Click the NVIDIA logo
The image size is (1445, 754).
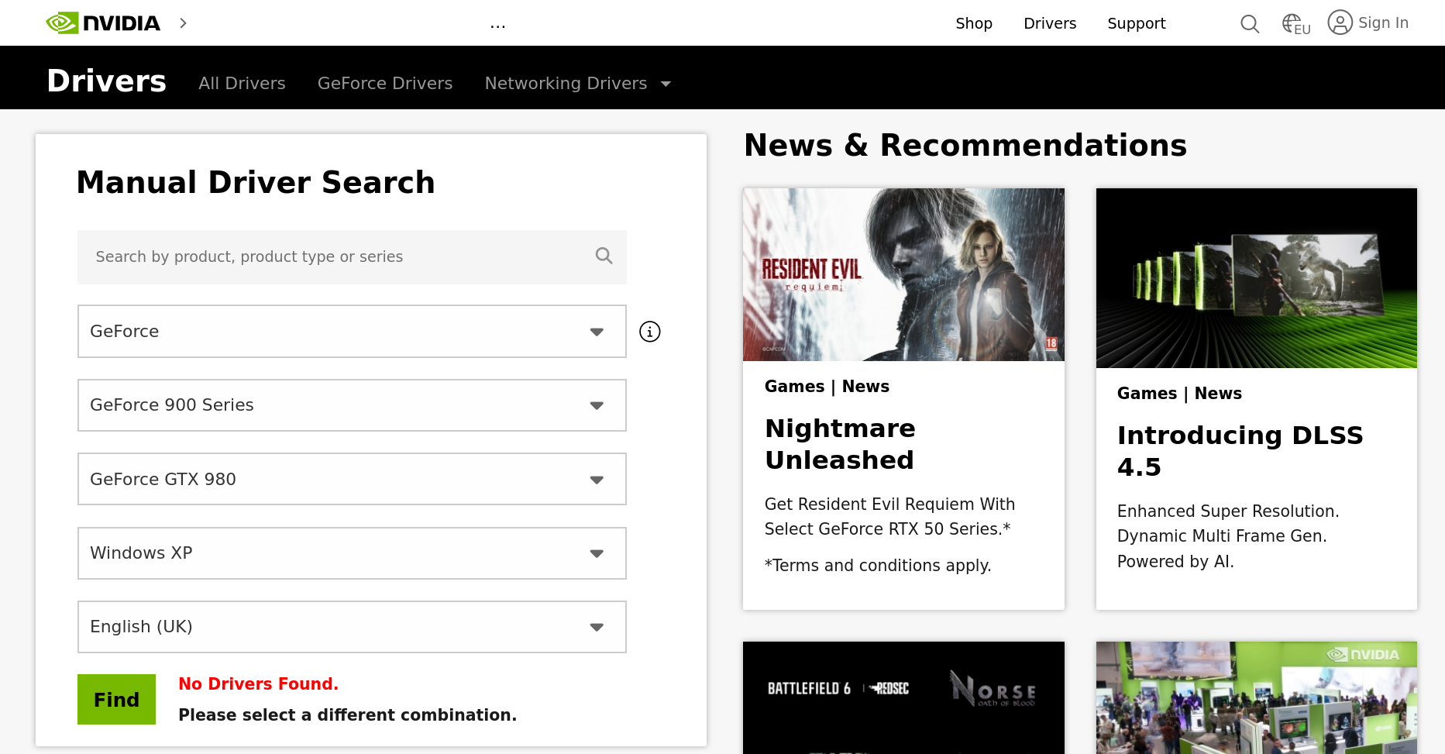point(103,23)
